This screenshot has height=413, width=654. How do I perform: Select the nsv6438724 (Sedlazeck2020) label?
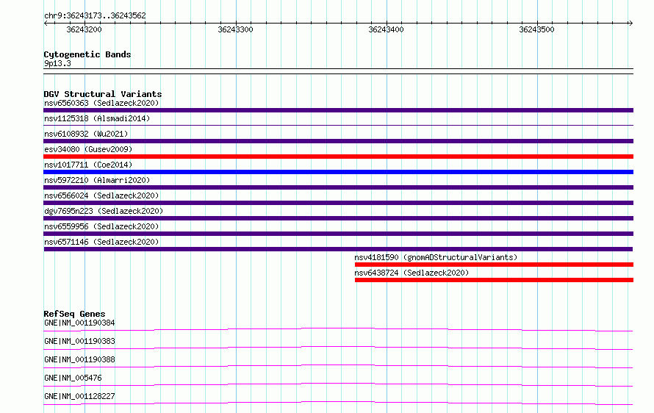412,273
